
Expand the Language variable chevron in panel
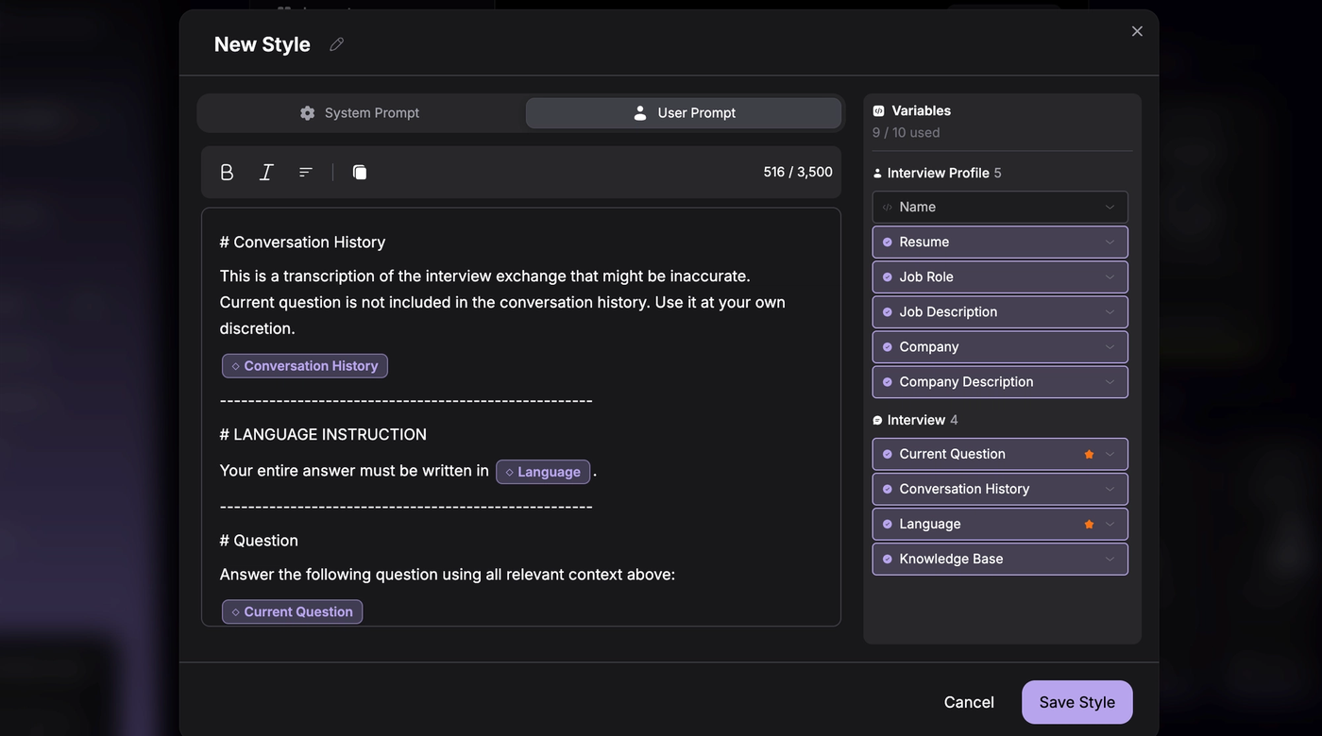tap(1110, 525)
